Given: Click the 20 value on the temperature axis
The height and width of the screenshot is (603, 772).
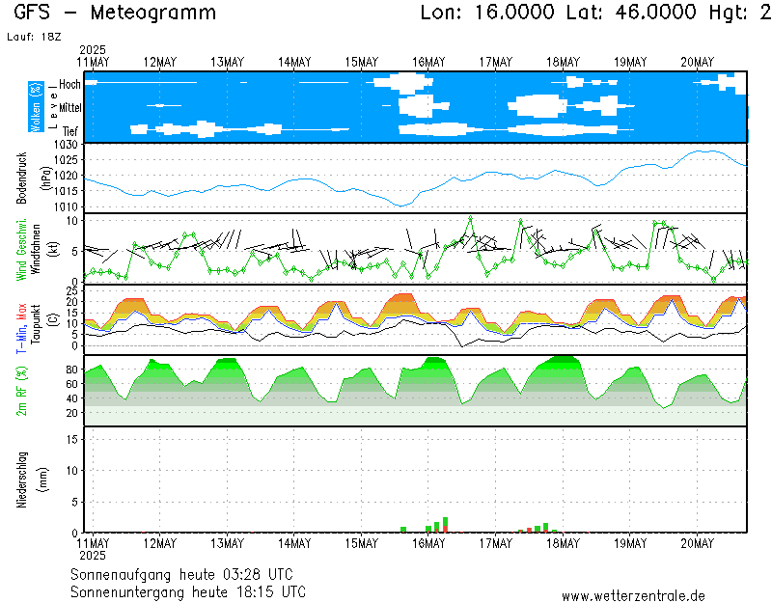Looking at the screenshot, I should tap(72, 301).
